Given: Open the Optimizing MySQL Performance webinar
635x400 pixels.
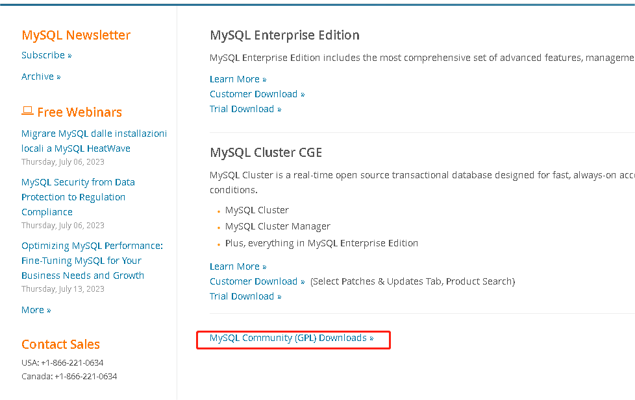Looking at the screenshot, I should [x=92, y=260].
